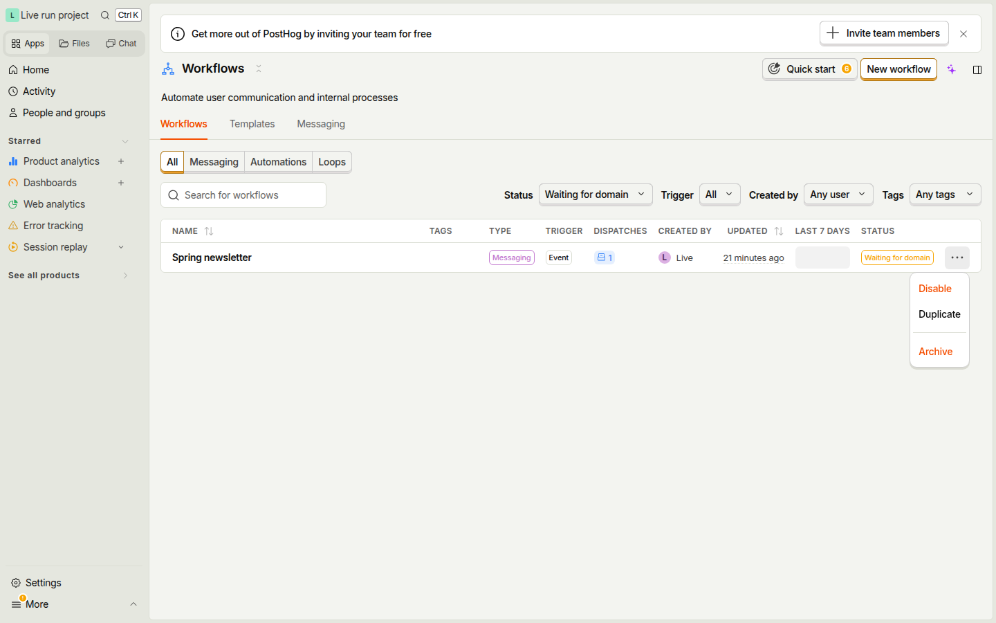Open the Trigger dropdown set to All

click(x=720, y=195)
